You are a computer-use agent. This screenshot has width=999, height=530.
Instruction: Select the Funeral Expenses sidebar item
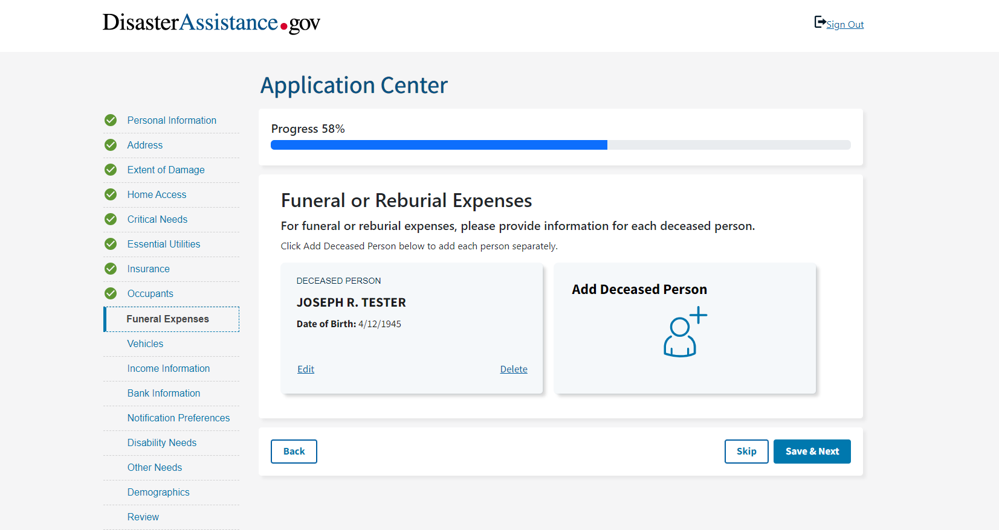point(167,319)
